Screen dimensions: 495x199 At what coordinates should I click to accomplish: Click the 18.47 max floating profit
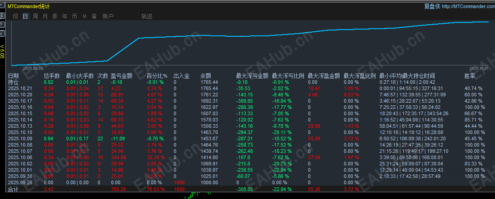click(314, 88)
